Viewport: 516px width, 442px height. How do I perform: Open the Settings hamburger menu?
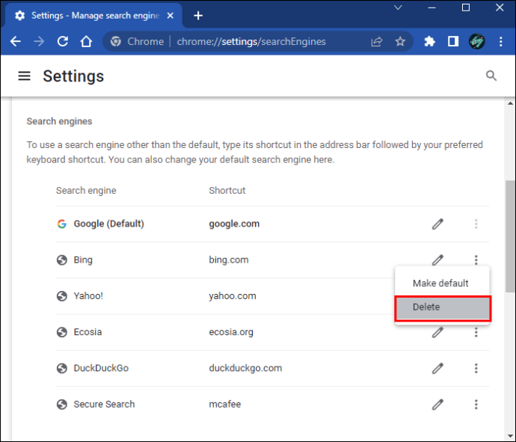tap(25, 76)
